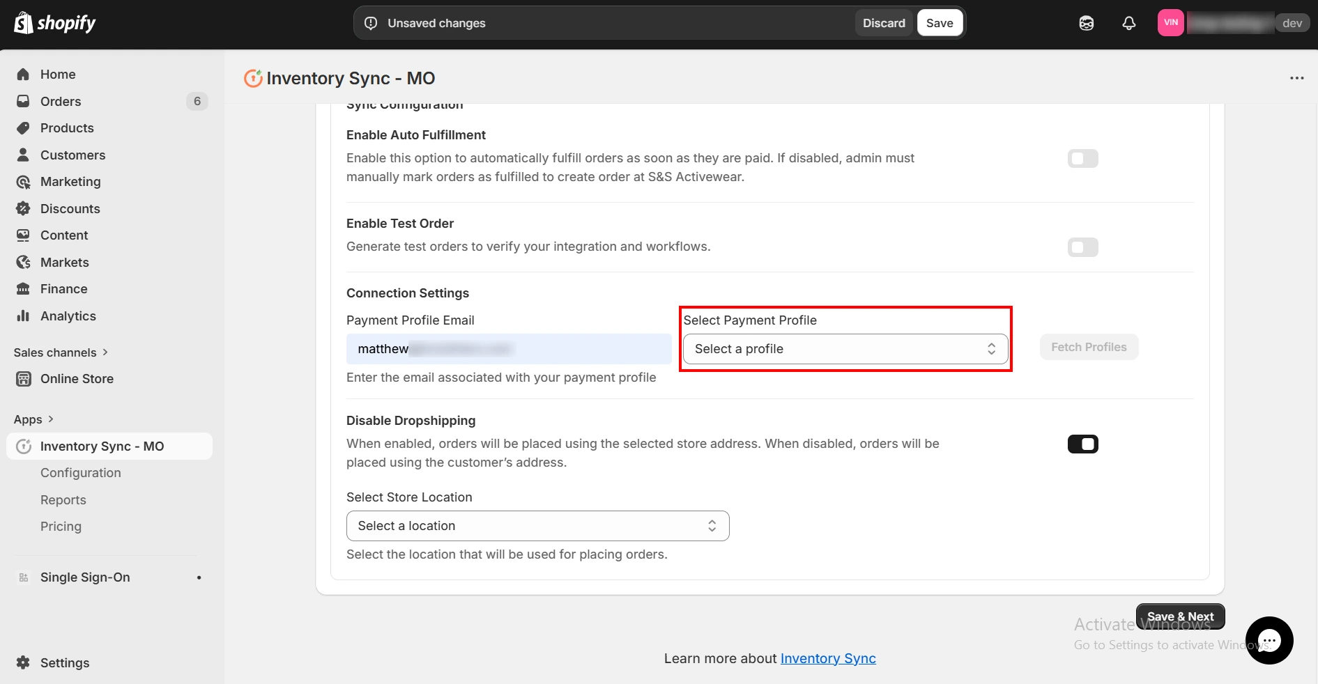
Task: Click the Products icon
Action: [x=23, y=127]
